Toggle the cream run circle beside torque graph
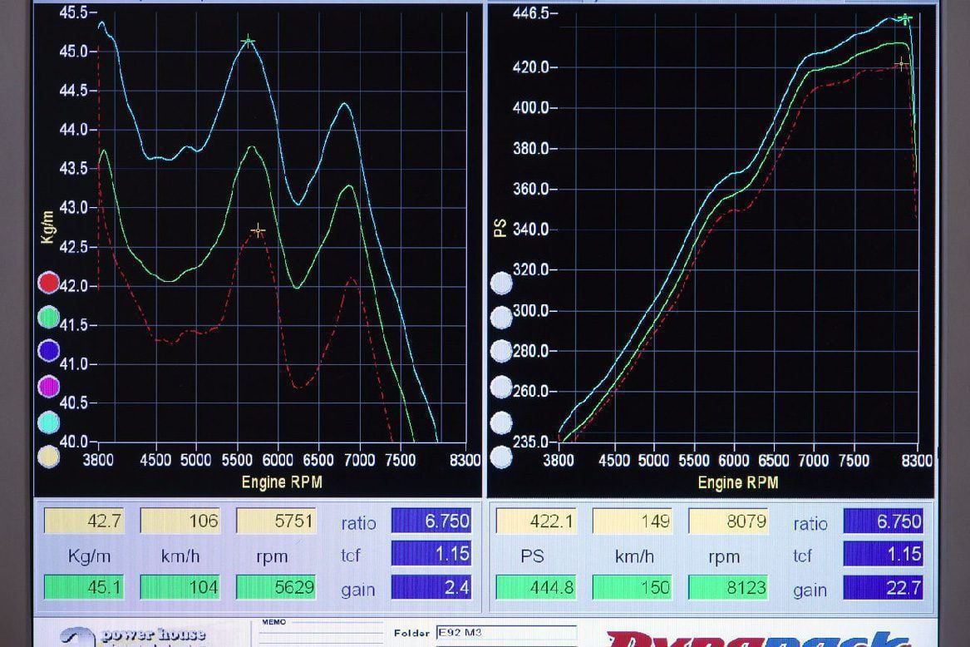The width and height of the screenshot is (970, 647). pyautogui.click(x=49, y=457)
